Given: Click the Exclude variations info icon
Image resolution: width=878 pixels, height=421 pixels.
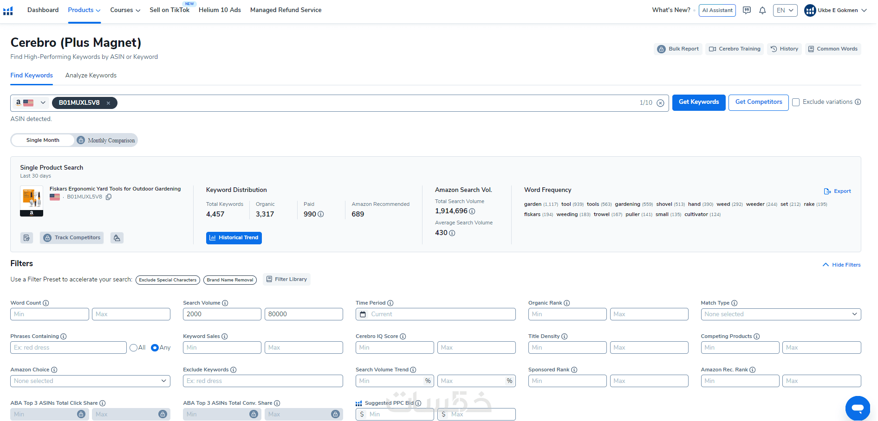Looking at the screenshot, I should pos(858,102).
